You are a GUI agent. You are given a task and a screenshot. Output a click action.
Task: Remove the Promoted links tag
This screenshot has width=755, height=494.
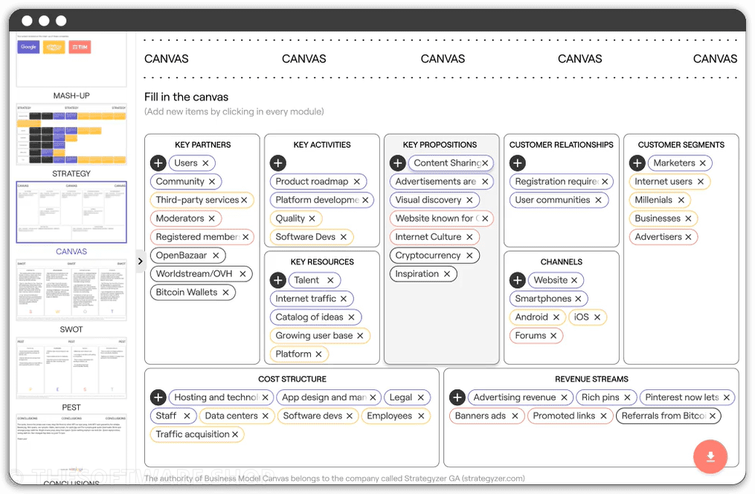pos(603,415)
